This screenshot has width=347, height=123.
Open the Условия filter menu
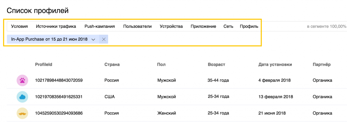click(19, 26)
